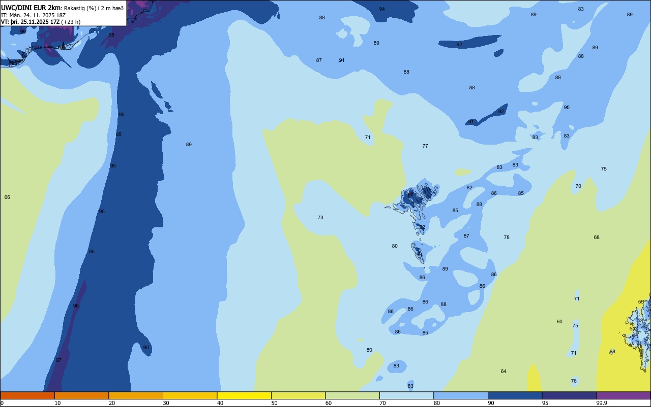Click the humidity value 98 on the map
Screen dimensions: 651x407
pos(111,35)
